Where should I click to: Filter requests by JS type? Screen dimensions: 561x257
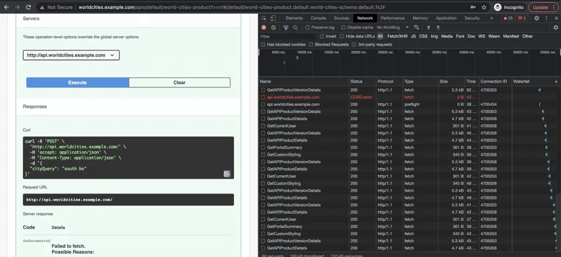pos(413,37)
